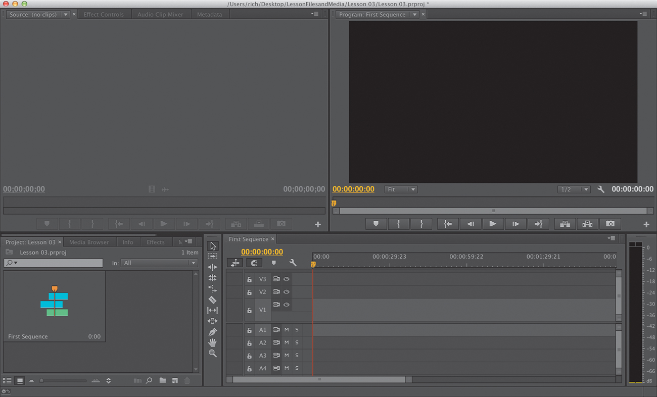Image resolution: width=657 pixels, height=397 pixels.
Task: Click Mark Out in Program Monitor
Action: tap(421, 224)
